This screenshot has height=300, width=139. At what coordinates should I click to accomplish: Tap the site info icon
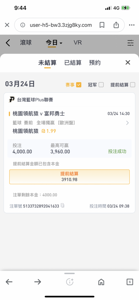[x=23, y=25]
